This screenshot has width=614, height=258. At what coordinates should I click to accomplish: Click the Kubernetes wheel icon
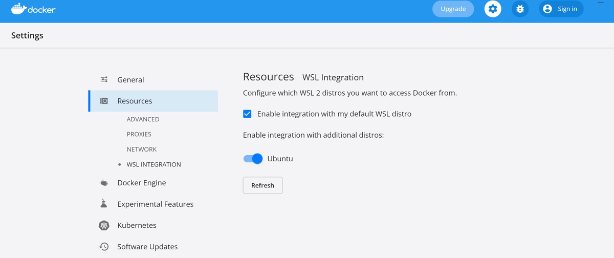tap(104, 225)
